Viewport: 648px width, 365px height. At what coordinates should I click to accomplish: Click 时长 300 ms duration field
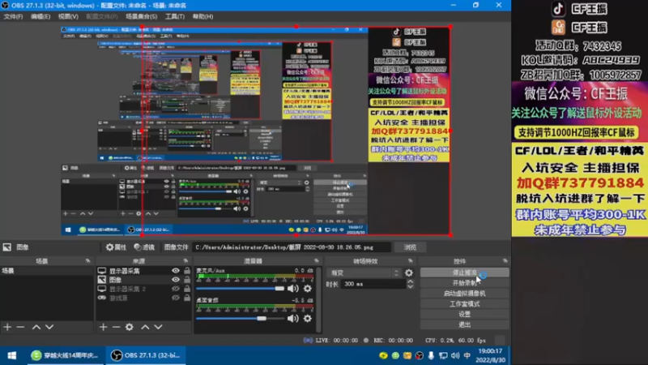pos(373,284)
